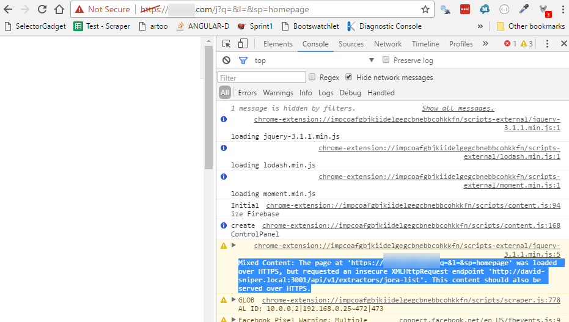Screen dimensions: 569x322
Task: Clear the console log
Action: [226, 60]
